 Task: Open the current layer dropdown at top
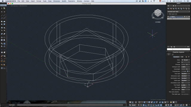tap(178, 6)
